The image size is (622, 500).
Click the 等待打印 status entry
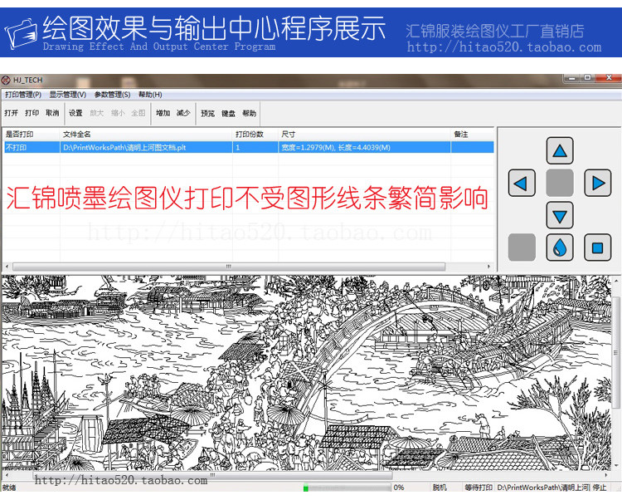coord(479,488)
